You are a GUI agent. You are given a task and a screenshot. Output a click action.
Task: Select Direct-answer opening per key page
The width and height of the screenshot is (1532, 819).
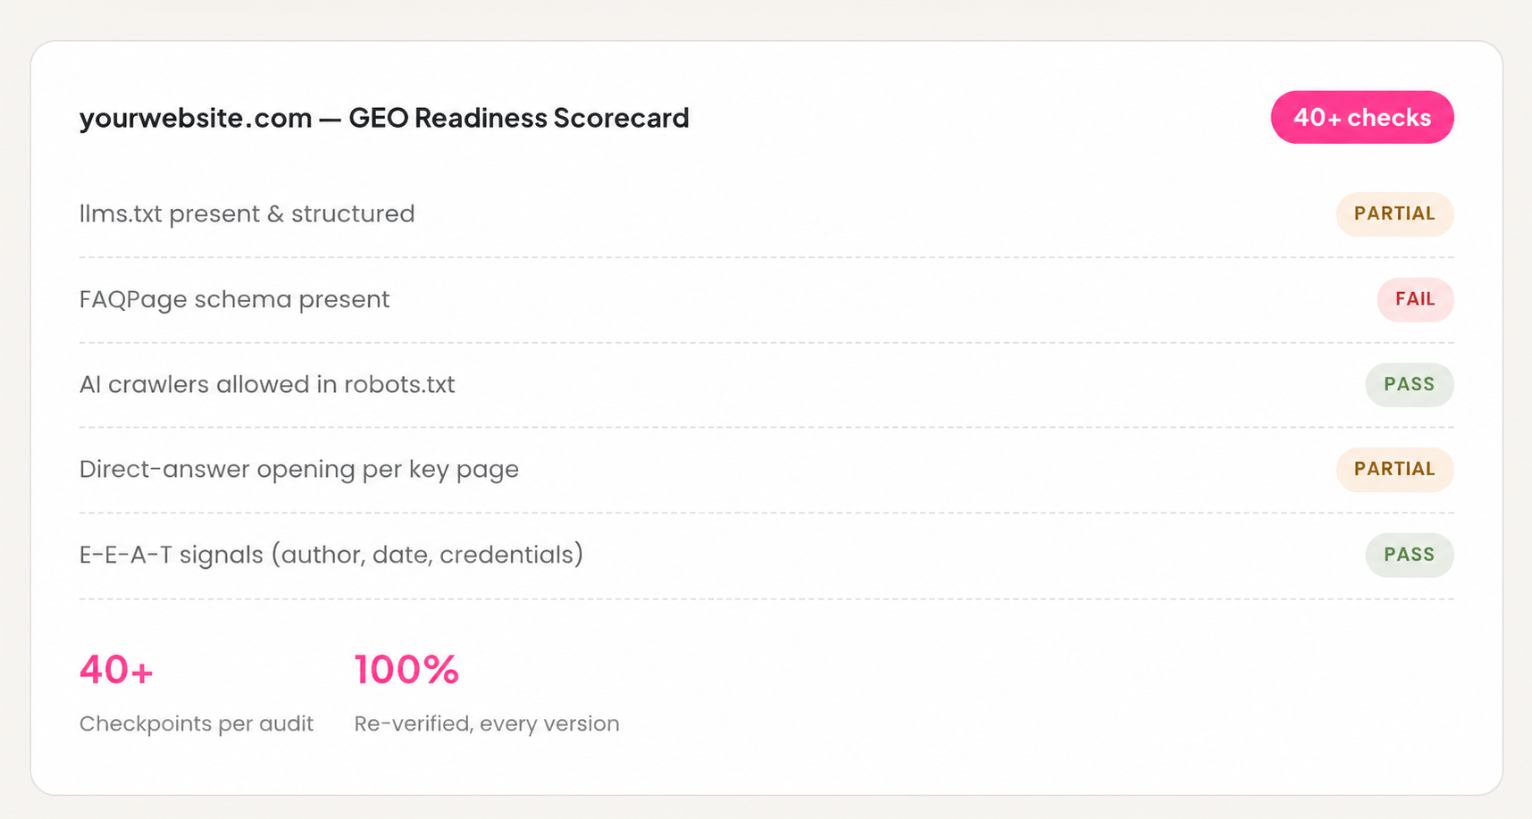(299, 470)
